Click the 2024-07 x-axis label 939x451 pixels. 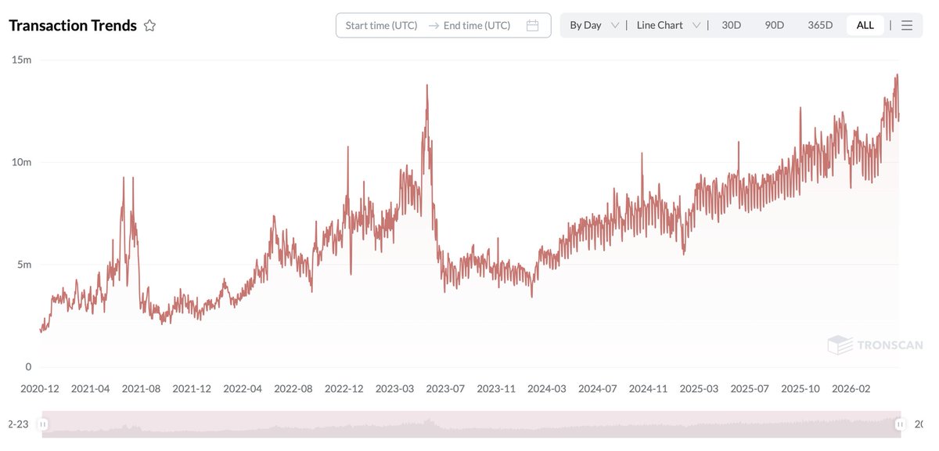[598, 388]
